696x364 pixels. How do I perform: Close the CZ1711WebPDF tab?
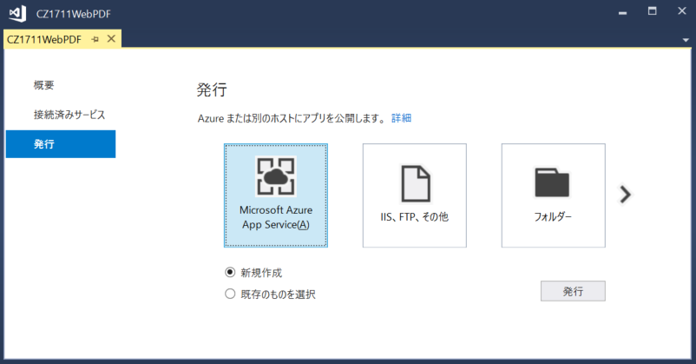111,39
